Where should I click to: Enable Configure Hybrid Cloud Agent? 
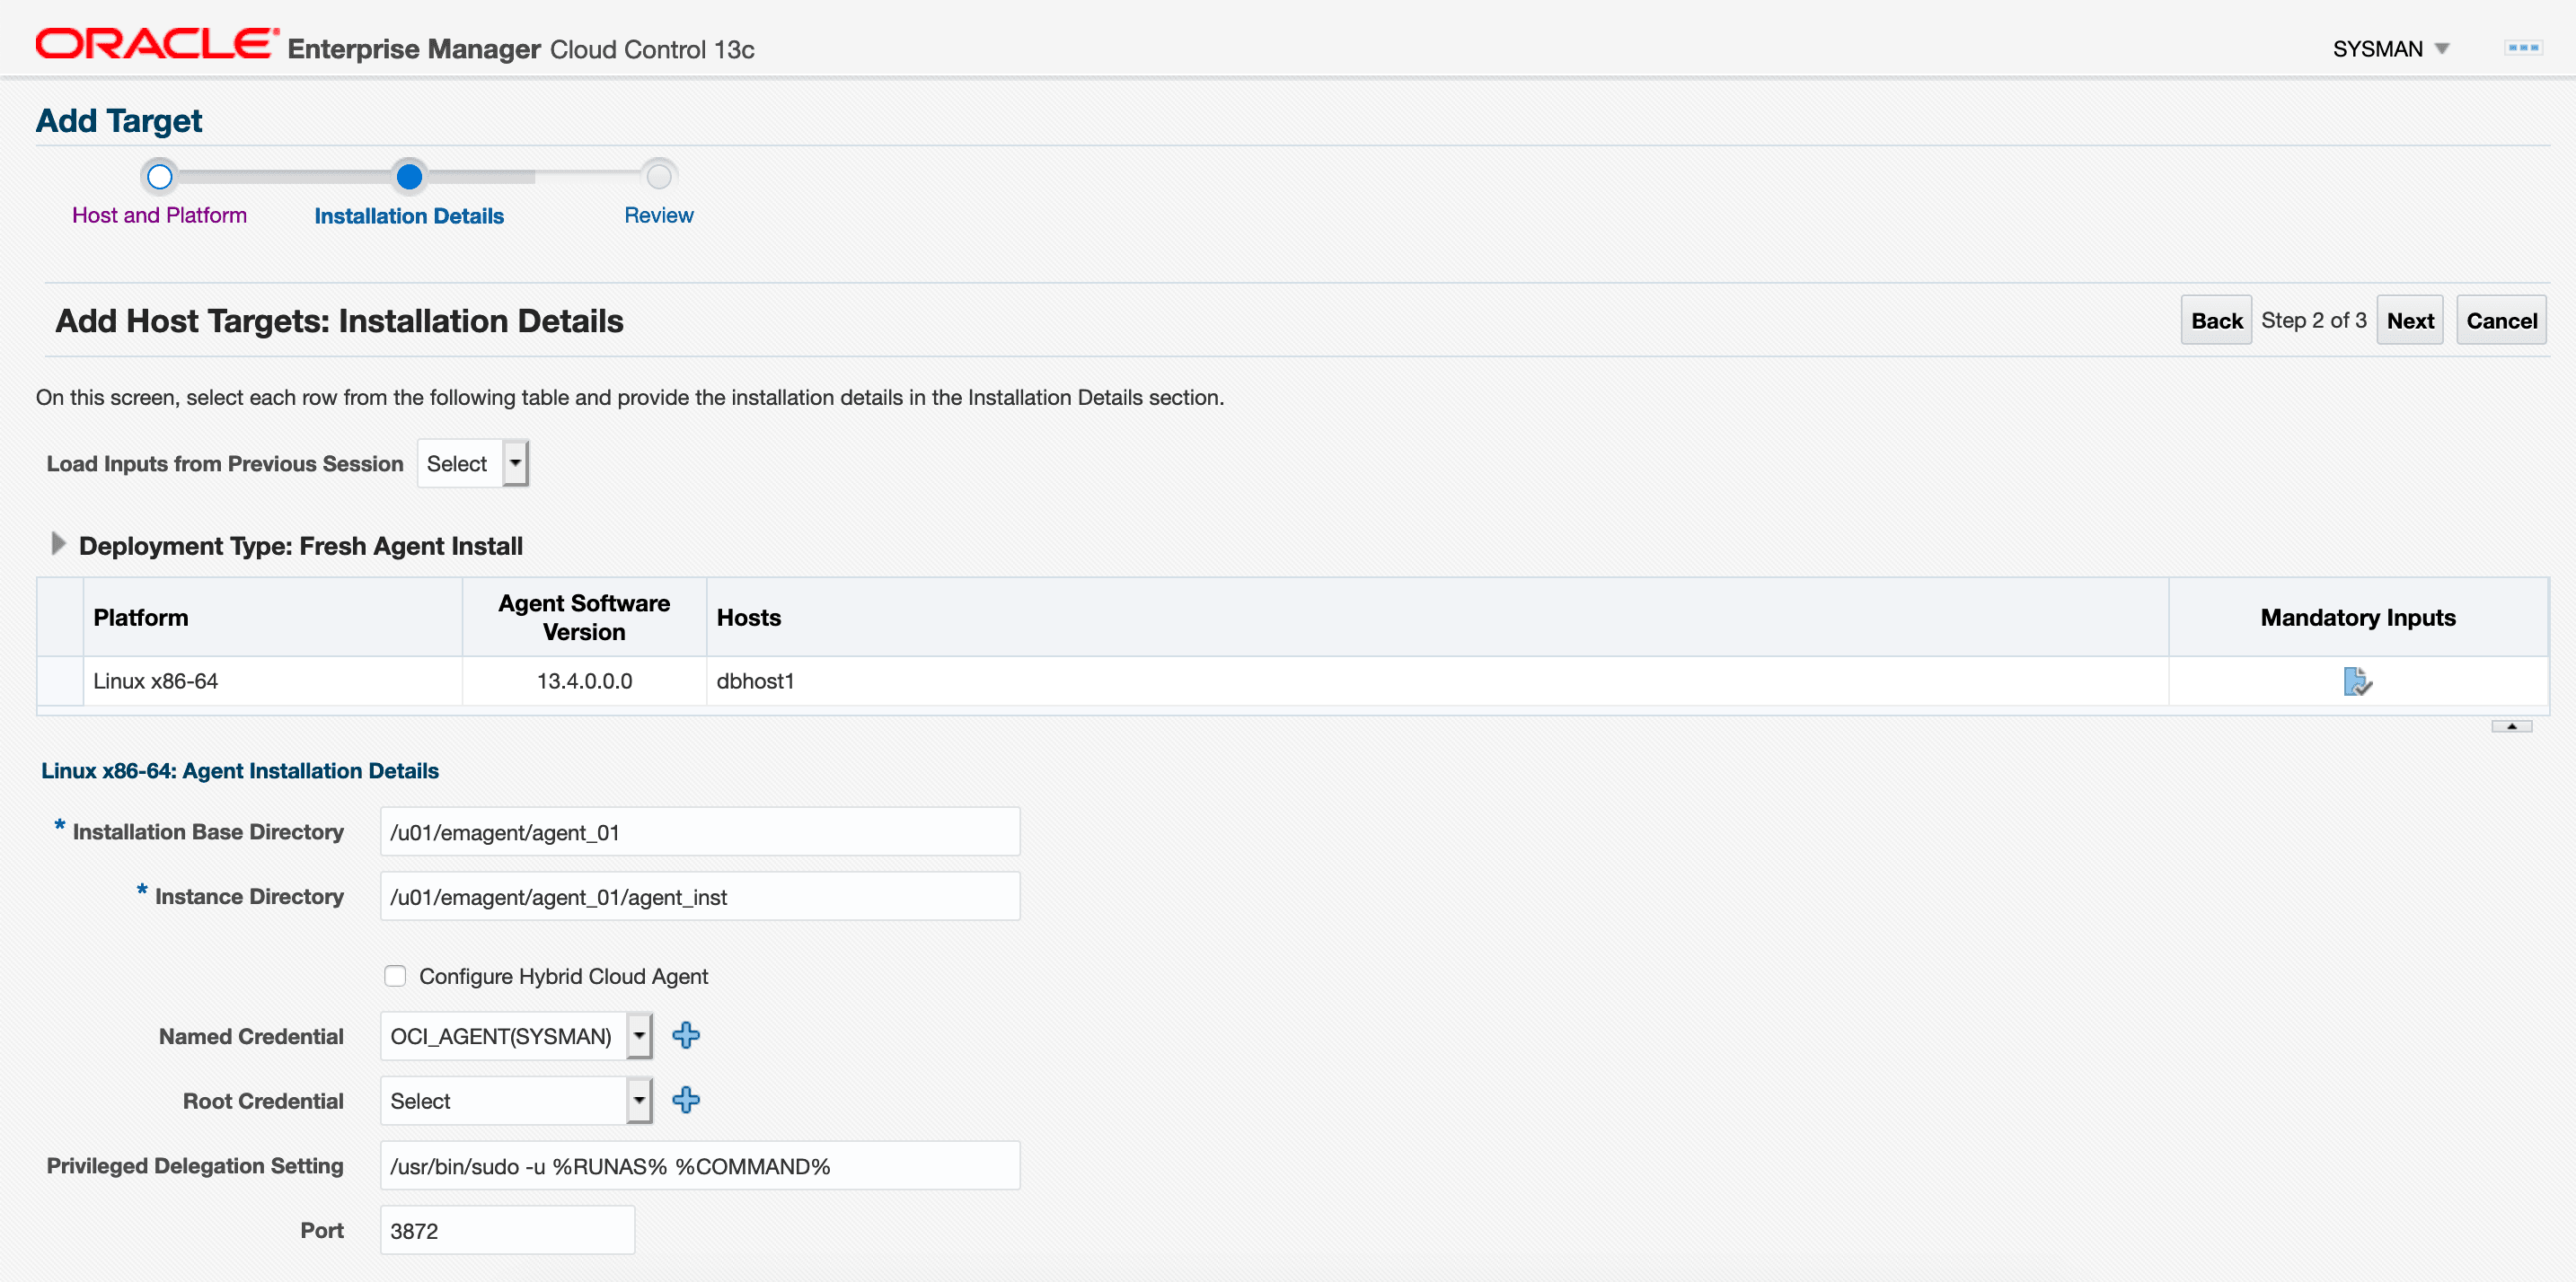[395, 975]
